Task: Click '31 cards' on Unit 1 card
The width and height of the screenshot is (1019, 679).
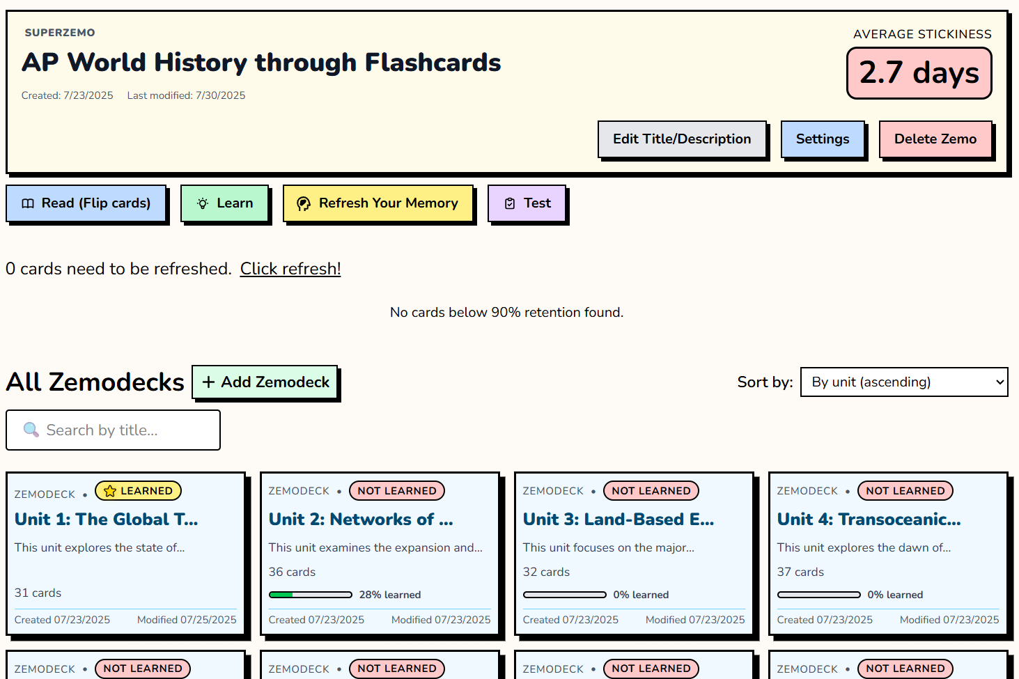Action: click(38, 593)
